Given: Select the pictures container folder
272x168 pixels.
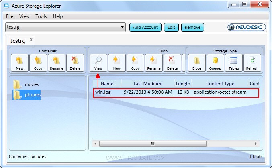Looking at the screenshot, I should [27, 95].
